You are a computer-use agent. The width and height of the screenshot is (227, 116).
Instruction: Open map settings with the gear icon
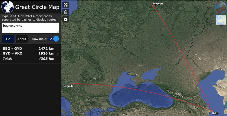tap(66, 19)
